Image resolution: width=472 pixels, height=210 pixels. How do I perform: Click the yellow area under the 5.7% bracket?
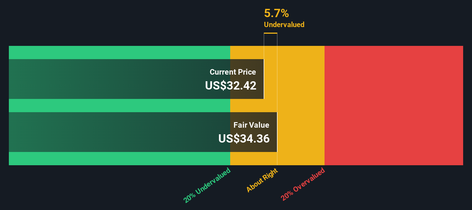click(x=271, y=79)
